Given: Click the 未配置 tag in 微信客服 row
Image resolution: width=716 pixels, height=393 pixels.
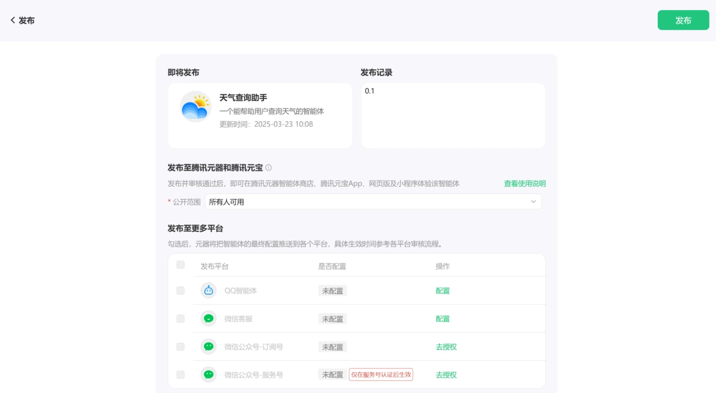Looking at the screenshot, I should tap(332, 319).
